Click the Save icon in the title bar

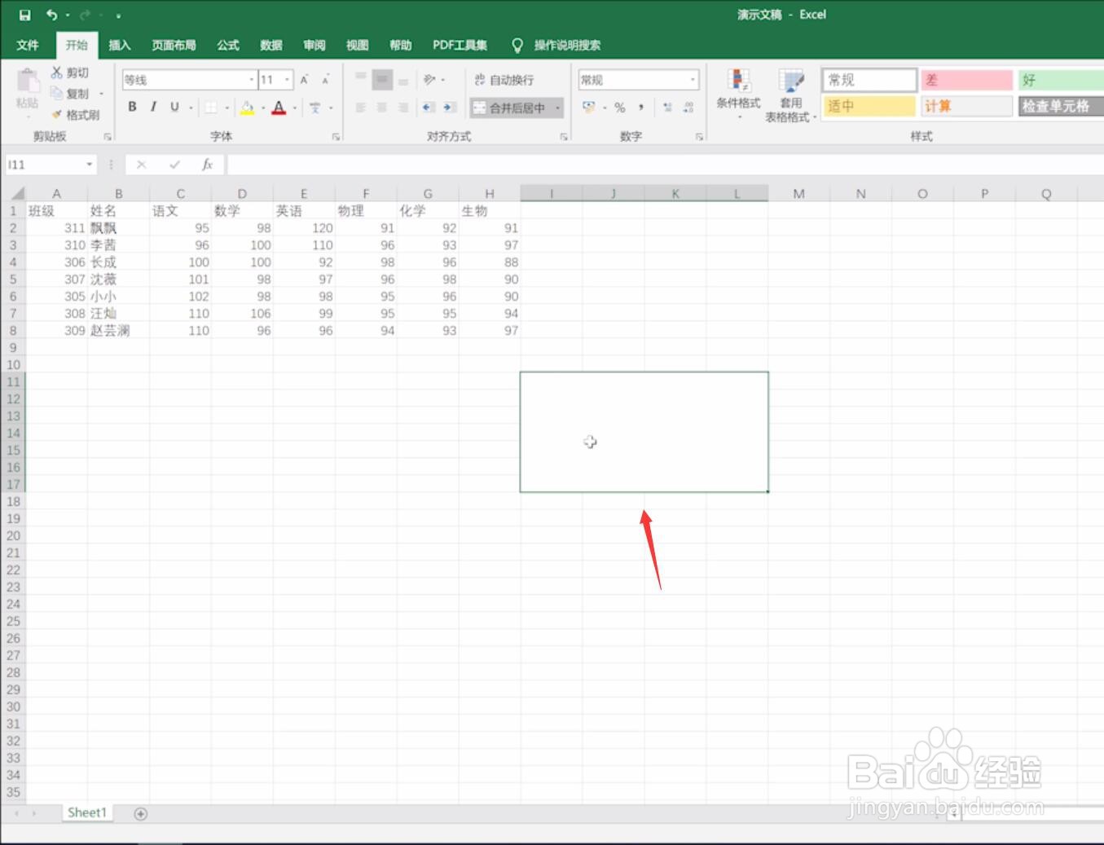pos(24,15)
